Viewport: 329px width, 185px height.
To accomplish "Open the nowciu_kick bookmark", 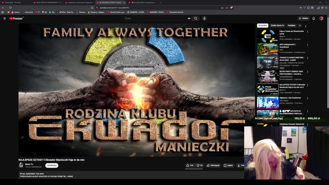I will click(x=28, y=12).
